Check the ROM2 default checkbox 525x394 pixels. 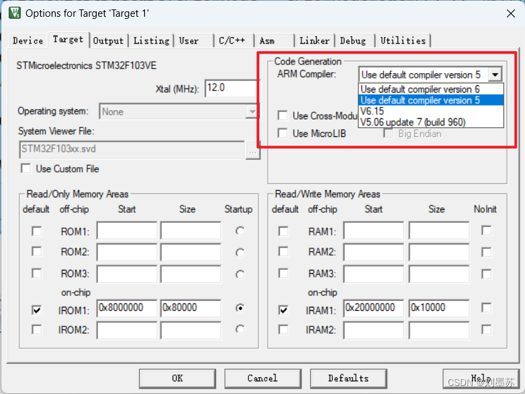pyautogui.click(x=37, y=252)
